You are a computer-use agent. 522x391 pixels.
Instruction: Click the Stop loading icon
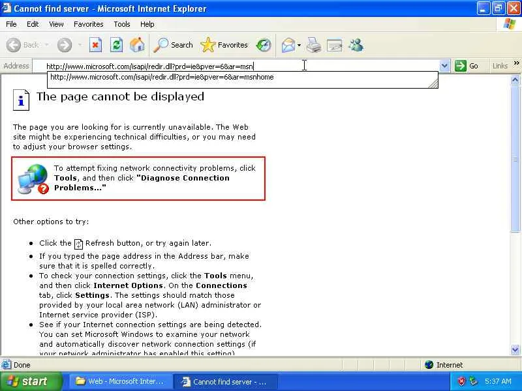pyautogui.click(x=95, y=45)
